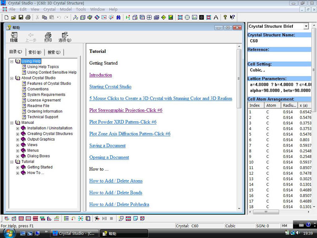This screenshot has width=317, height=238.
Task: Click the atom table horizontal scrollbar thumb
Action: point(266,212)
